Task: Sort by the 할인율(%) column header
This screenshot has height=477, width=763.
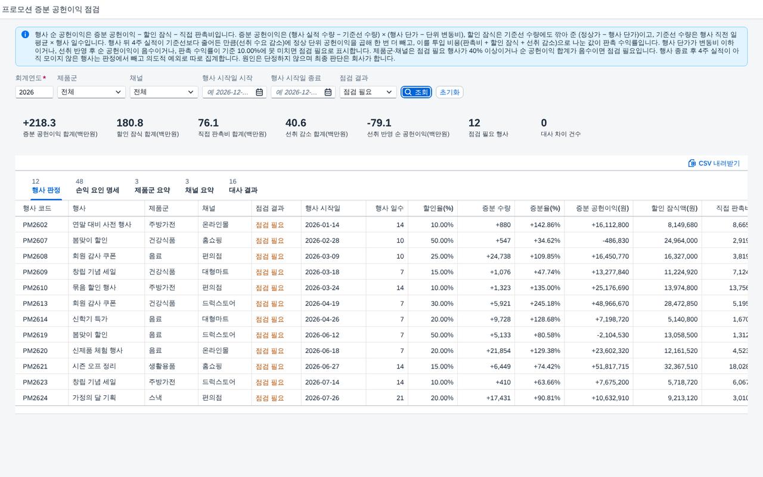Action: (438, 209)
